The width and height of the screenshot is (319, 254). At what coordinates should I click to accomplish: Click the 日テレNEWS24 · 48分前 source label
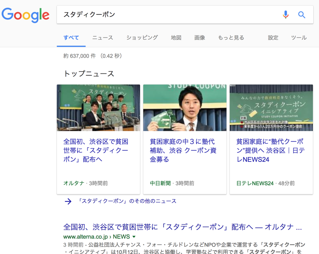(265, 183)
